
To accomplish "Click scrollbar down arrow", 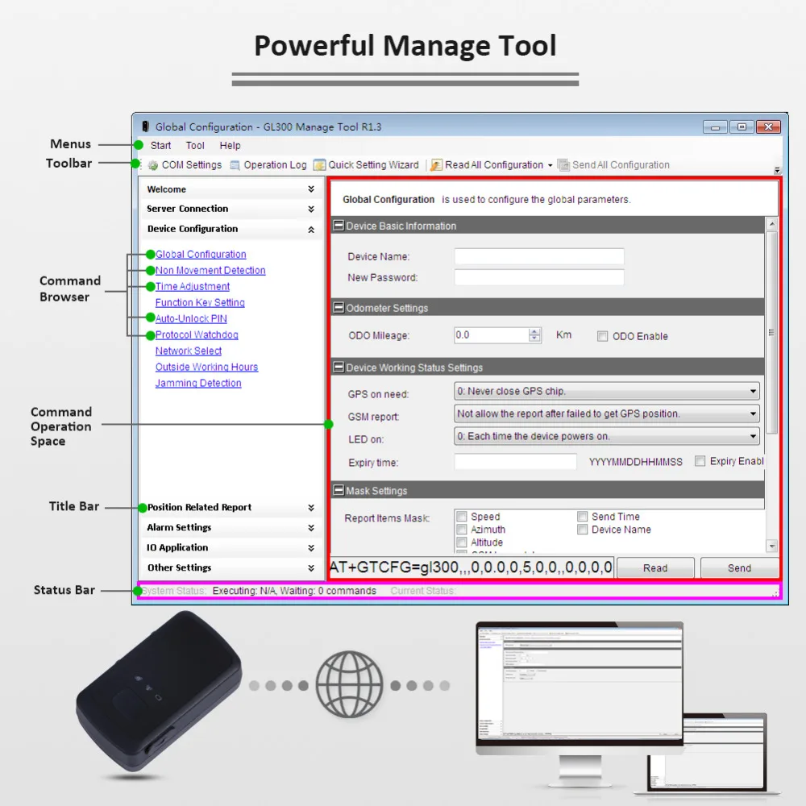I will (771, 546).
